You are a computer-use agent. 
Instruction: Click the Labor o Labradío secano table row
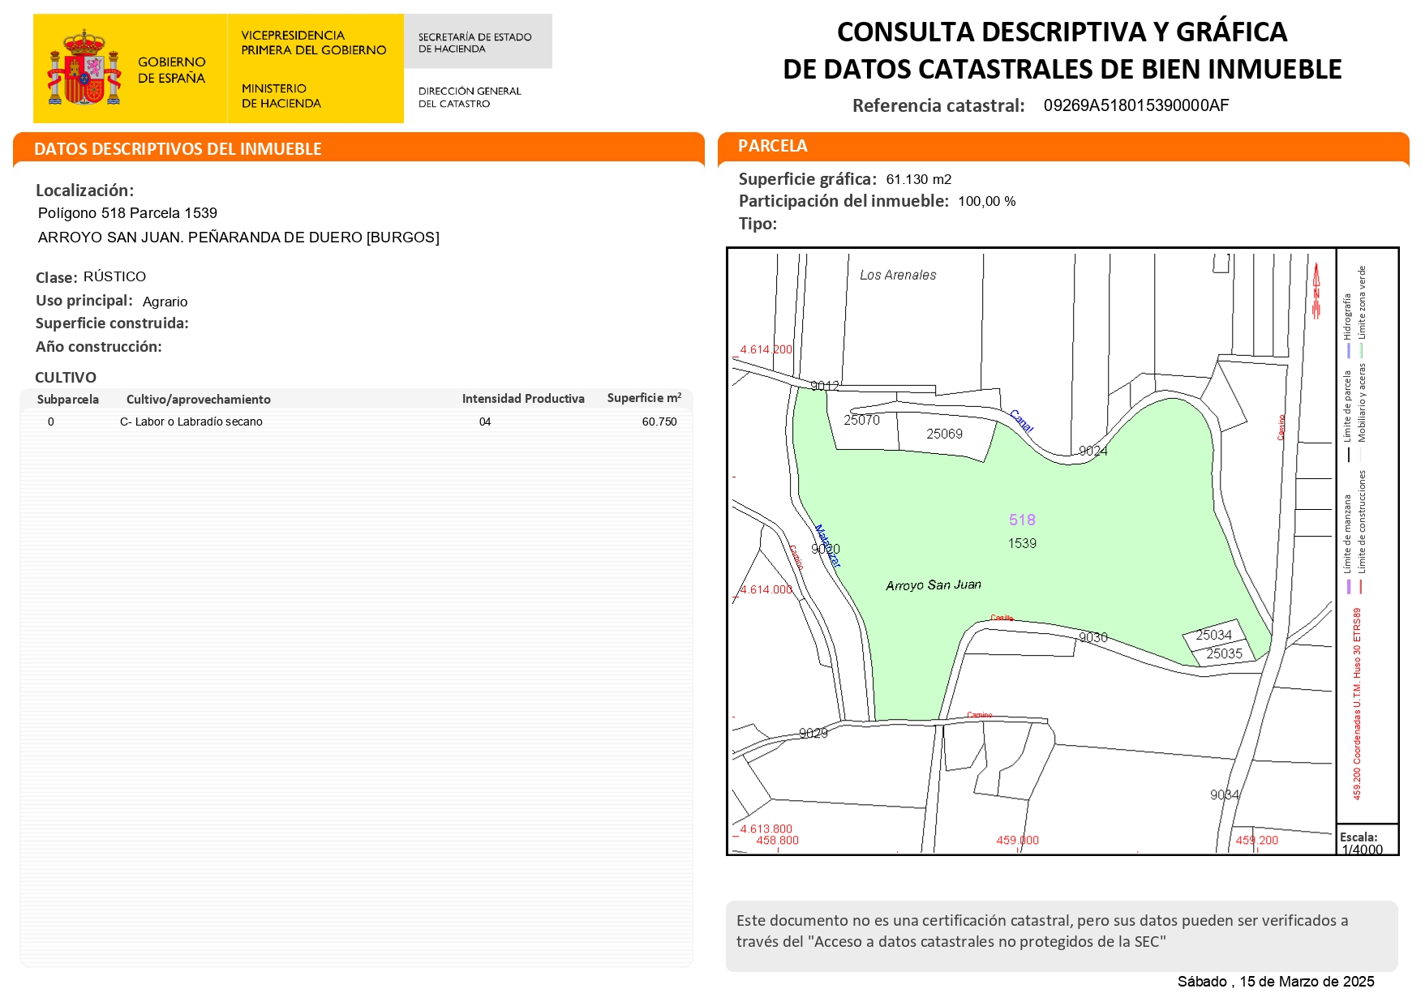click(356, 422)
